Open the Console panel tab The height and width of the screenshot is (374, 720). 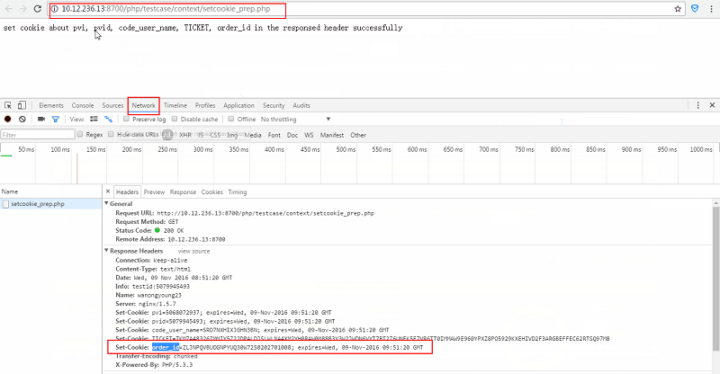83,105
